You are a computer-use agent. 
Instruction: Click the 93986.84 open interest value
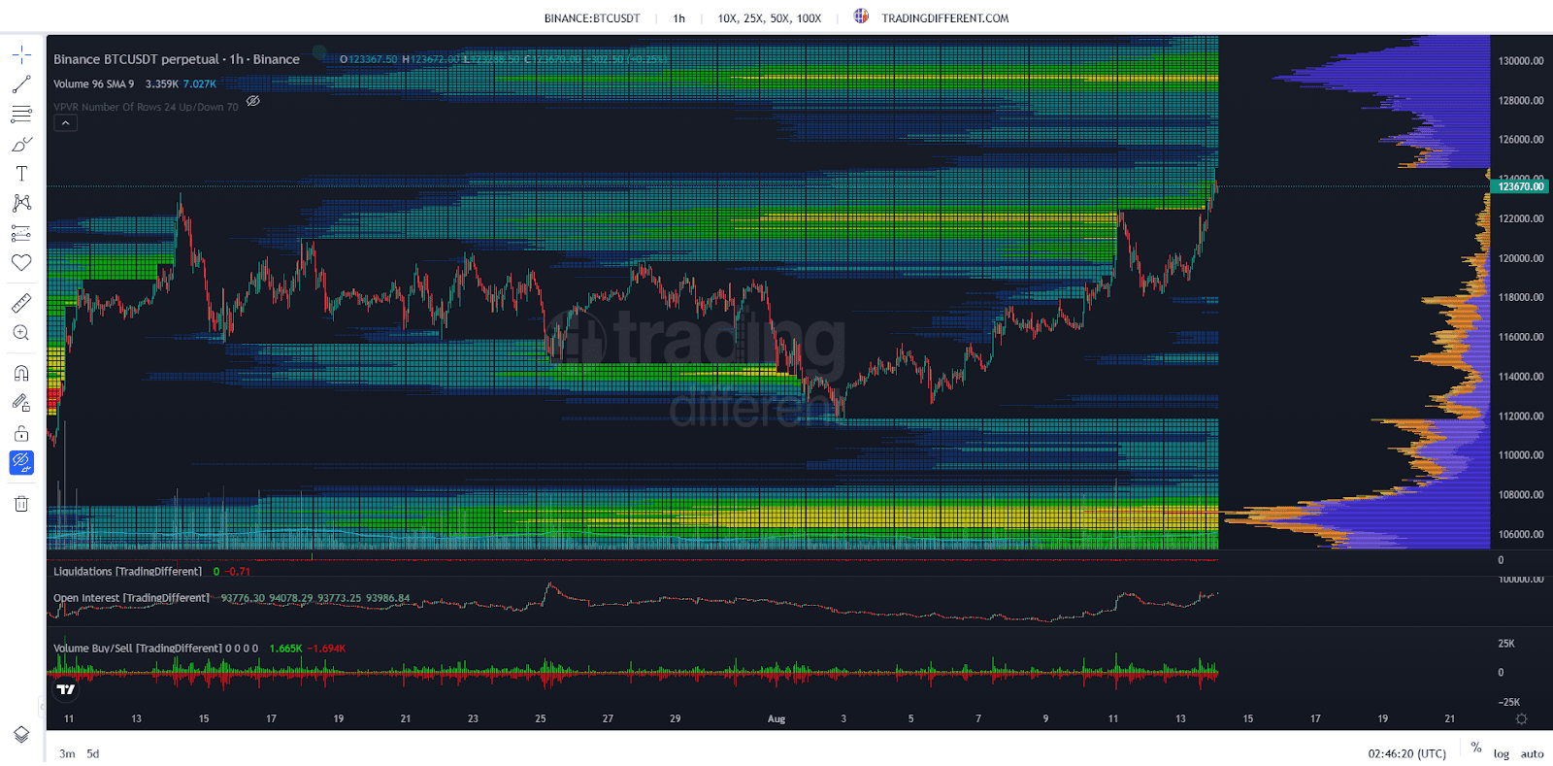tap(387, 598)
